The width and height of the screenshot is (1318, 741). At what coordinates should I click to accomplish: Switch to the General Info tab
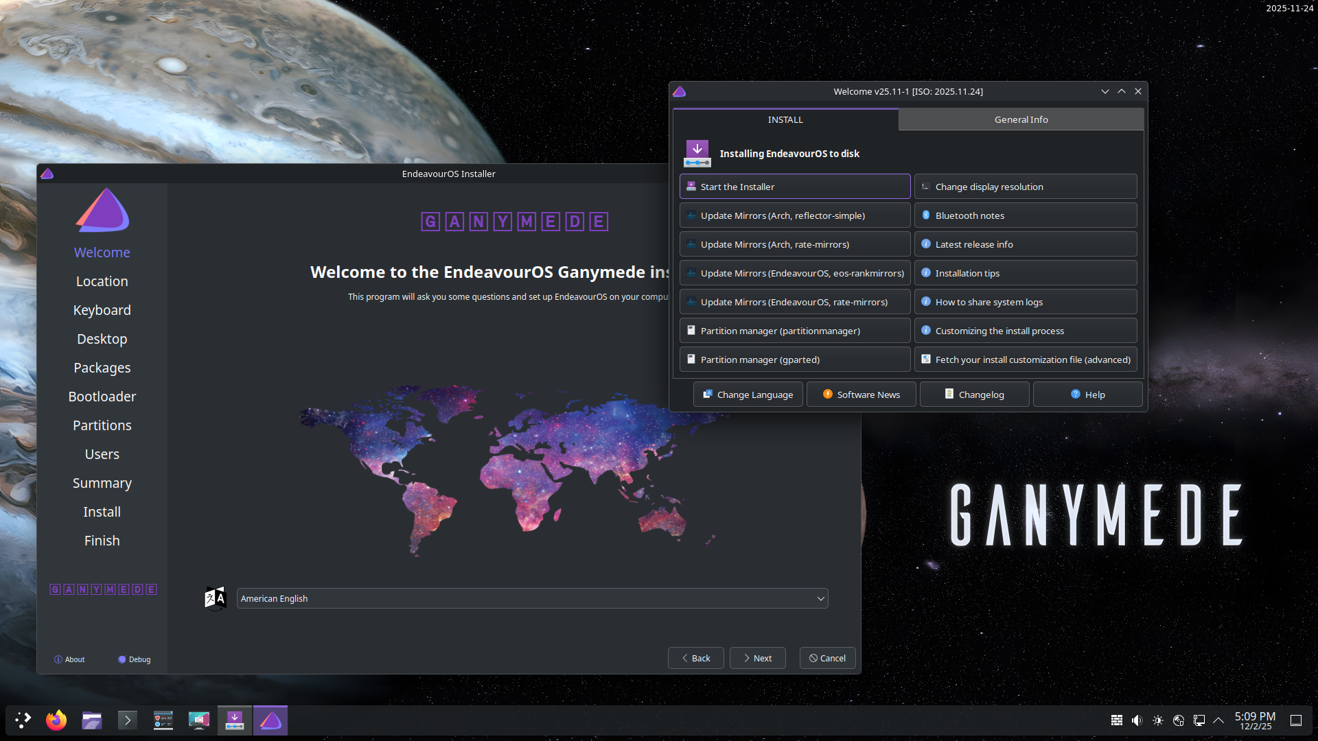pos(1021,119)
